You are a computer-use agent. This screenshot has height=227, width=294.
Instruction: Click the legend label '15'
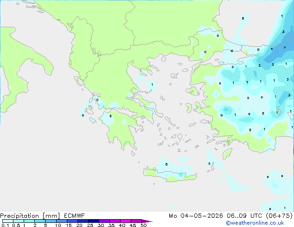(x=69, y=225)
